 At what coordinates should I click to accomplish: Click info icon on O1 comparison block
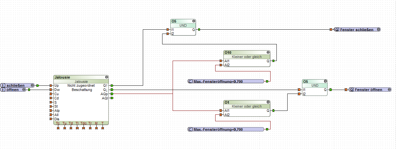click(268, 102)
